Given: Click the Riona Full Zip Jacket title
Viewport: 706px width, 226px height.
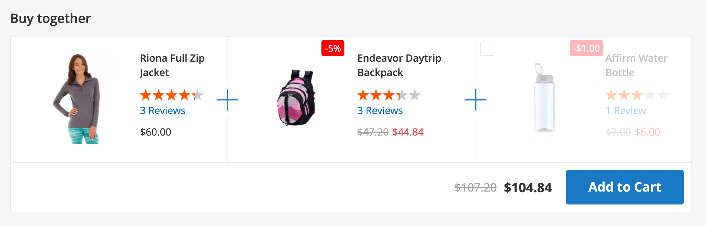Looking at the screenshot, I should point(172,65).
